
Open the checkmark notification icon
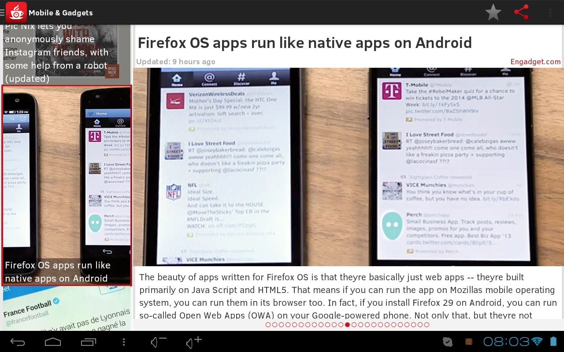tap(448, 342)
